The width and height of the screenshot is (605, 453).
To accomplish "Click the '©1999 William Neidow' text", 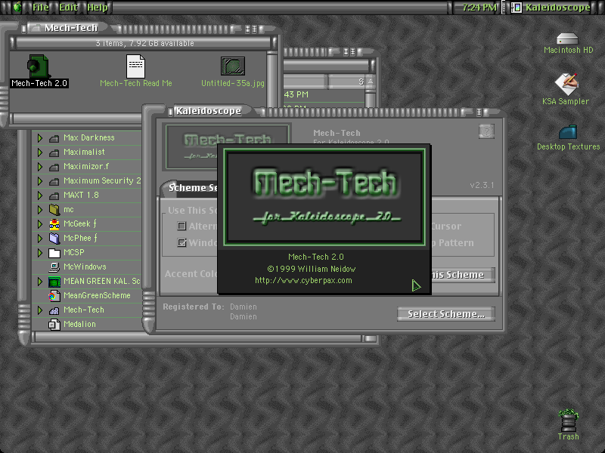I will (311, 269).
